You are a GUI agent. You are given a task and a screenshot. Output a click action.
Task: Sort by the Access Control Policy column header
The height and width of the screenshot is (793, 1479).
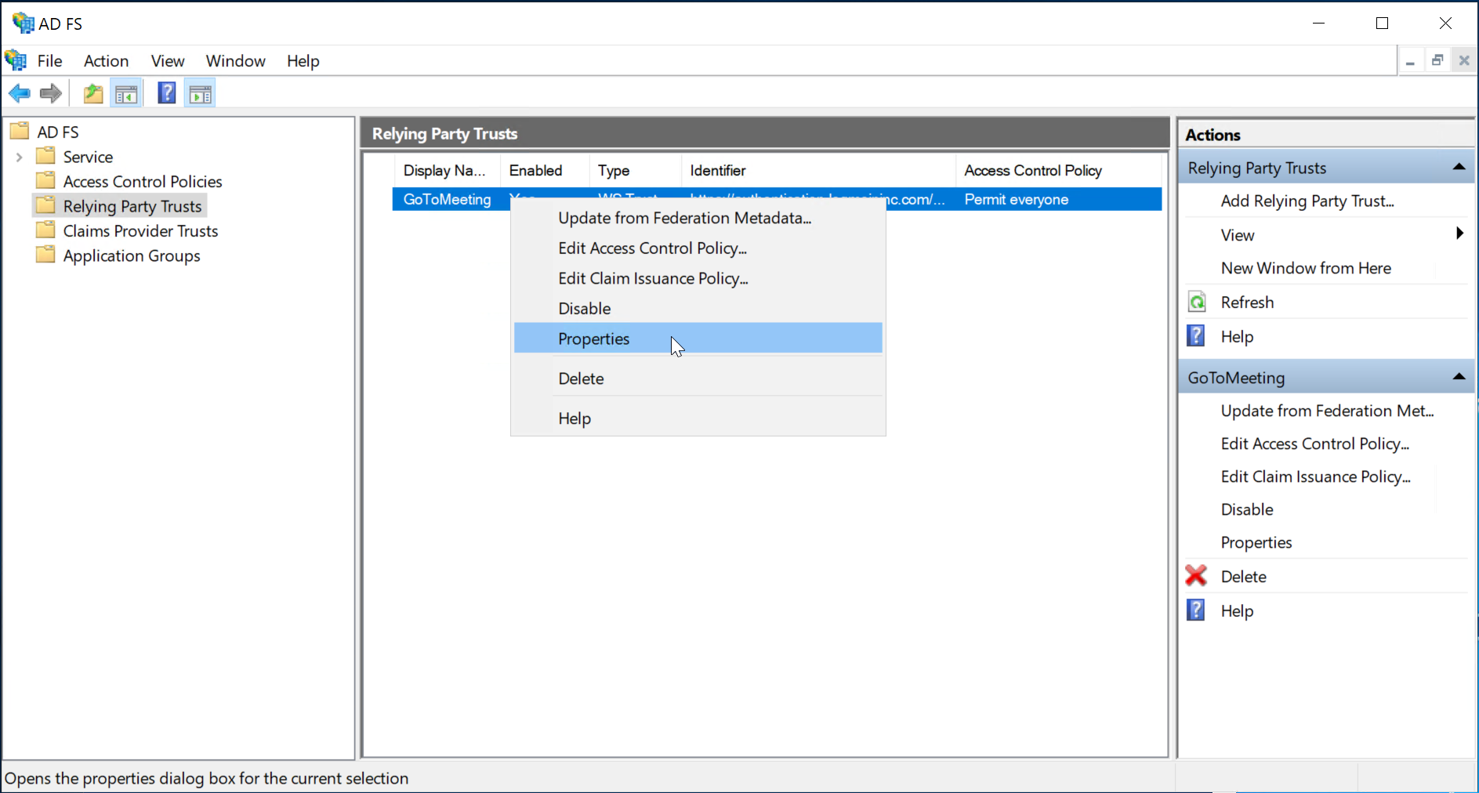[x=1032, y=171]
